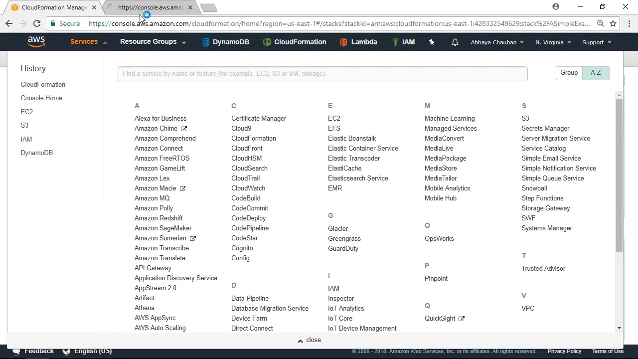Screen dimensions: 638x359
Task: Click the service search input field
Action: point(322,74)
